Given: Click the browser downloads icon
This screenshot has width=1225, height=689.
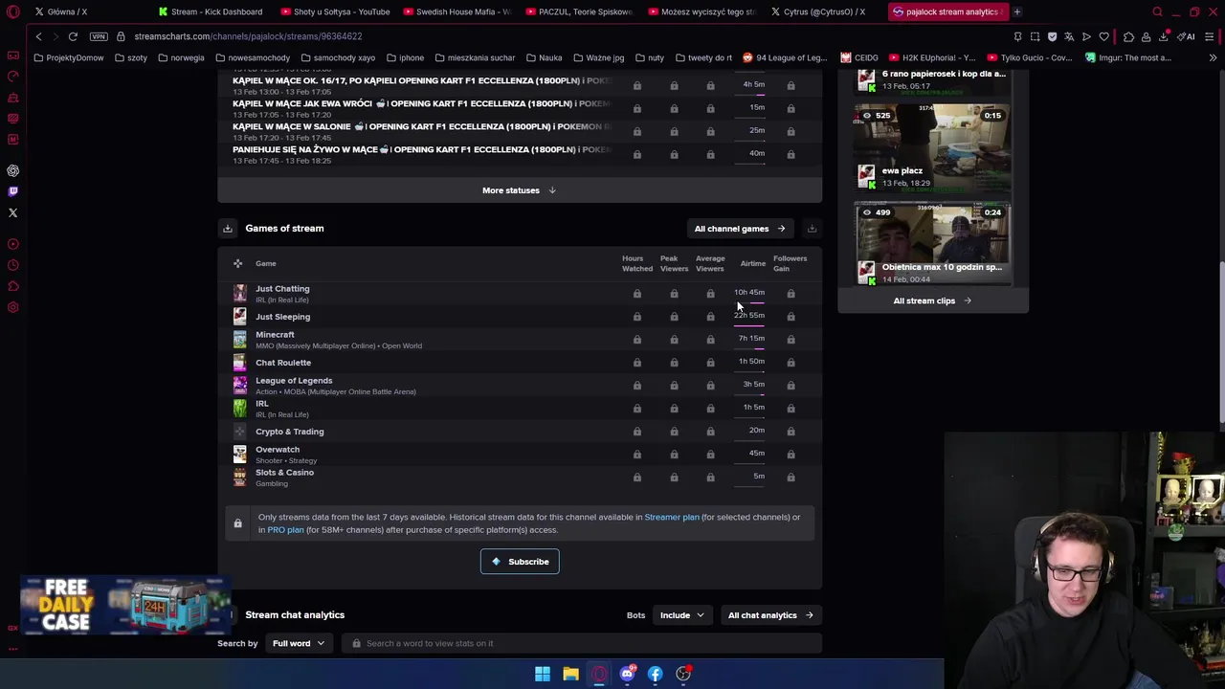Looking at the screenshot, I should (1165, 36).
